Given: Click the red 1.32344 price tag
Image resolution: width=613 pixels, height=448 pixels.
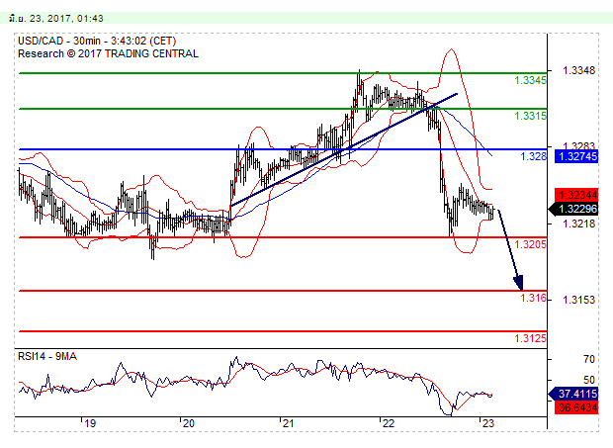Looking at the screenshot, I should (x=576, y=195).
